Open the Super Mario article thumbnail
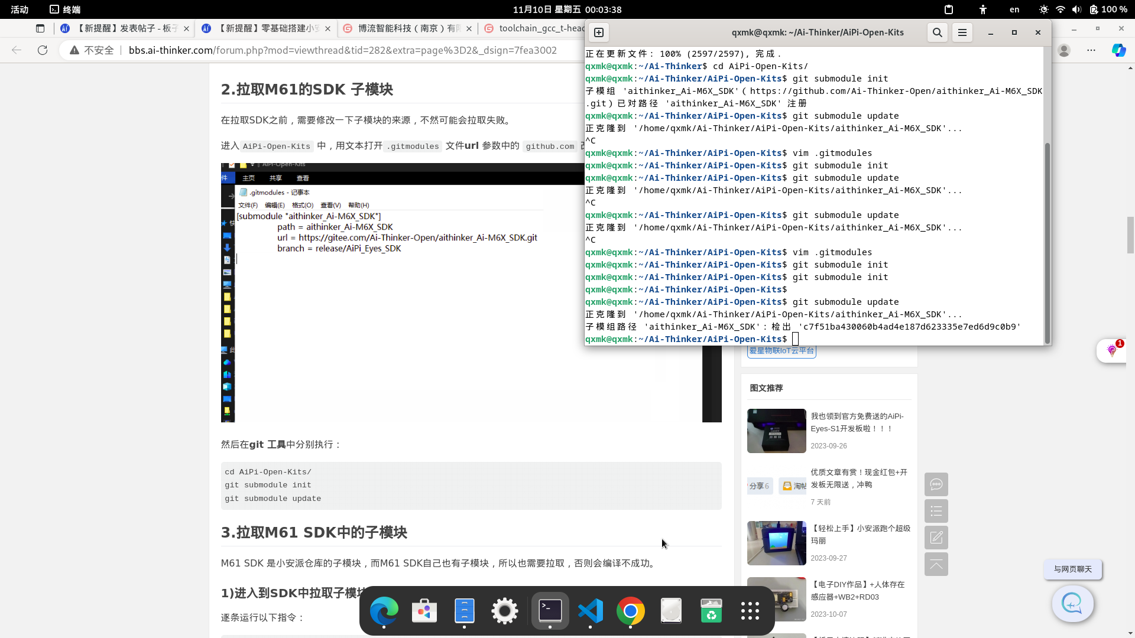Viewport: 1135px width, 638px height. click(777, 543)
